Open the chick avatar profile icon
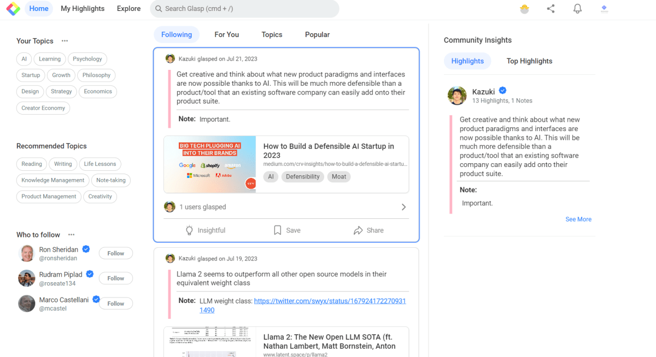Viewport: 656px width, 357px height. pyautogui.click(x=524, y=9)
